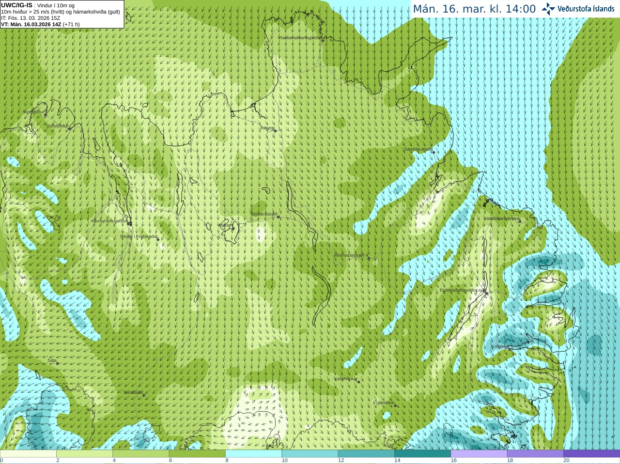Select the 4–6 m/s legend color
620x464 pixels.
pos(141,454)
